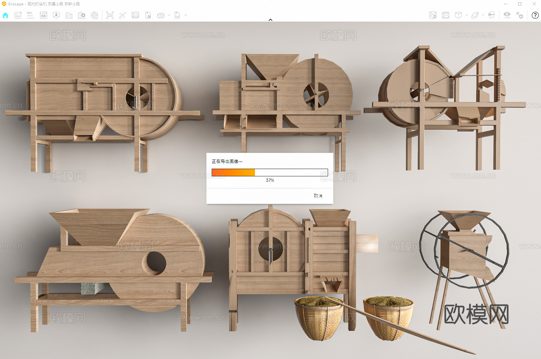Screen dimensions: 541x359
Task: Open the annotated notes list icon
Action: (18, 15)
